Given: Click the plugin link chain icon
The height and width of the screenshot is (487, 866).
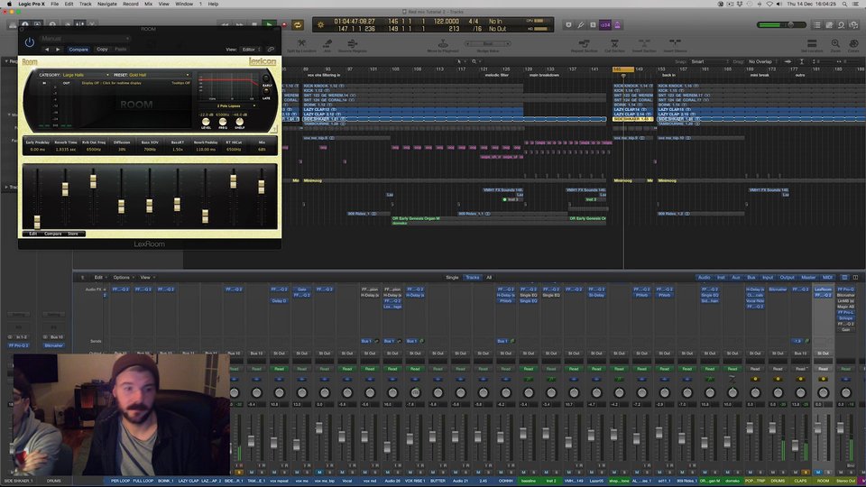Looking at the screenshot, I should click(271, 49).
